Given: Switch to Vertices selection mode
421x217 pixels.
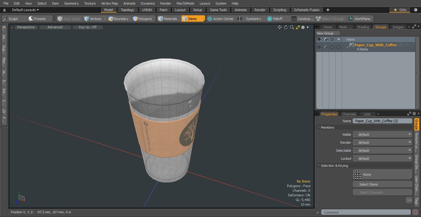Looking at the screenshot, I should [x=94, y=19].
